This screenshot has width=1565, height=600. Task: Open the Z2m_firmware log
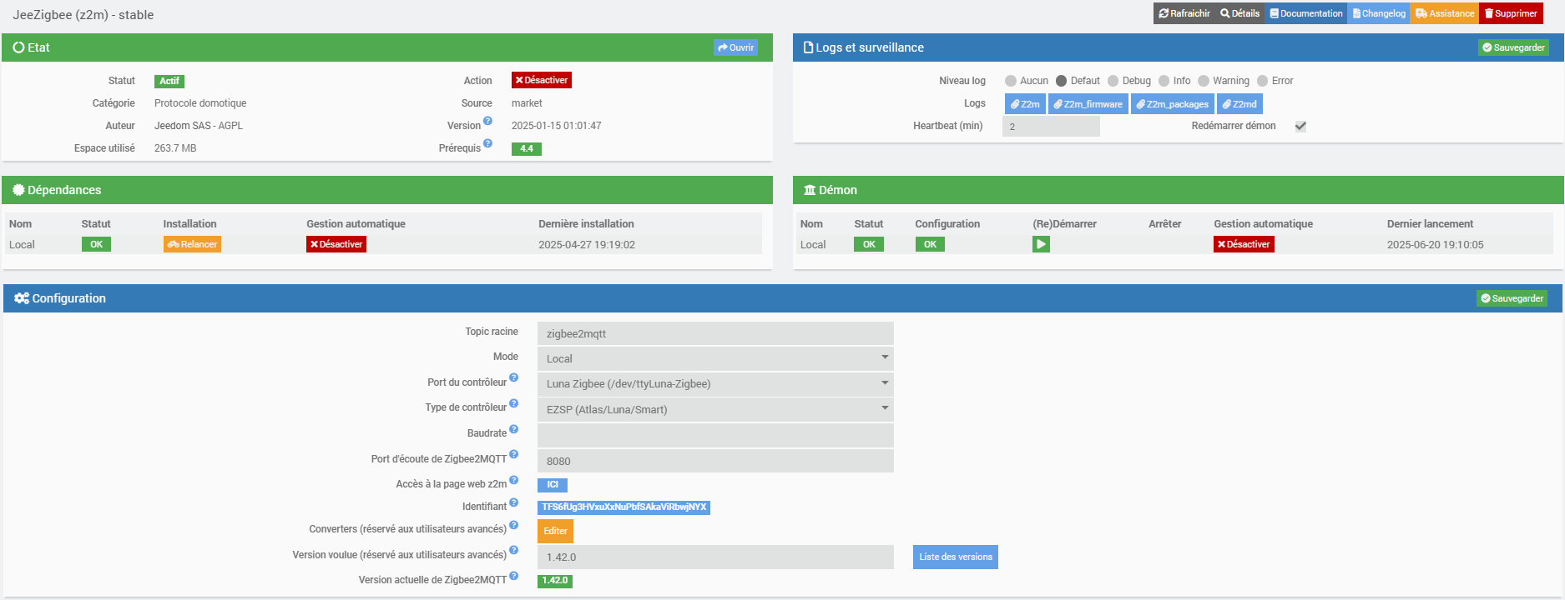tap(1088, 104)
